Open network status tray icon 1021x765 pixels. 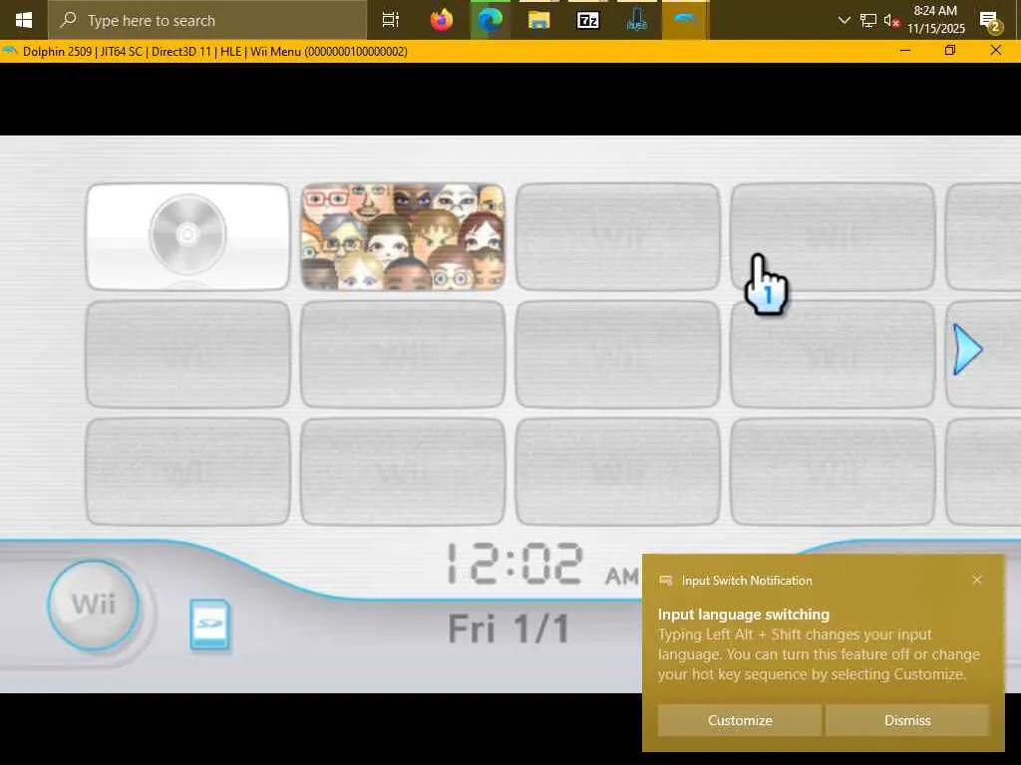pyautogui.click(x=867, y=20)
